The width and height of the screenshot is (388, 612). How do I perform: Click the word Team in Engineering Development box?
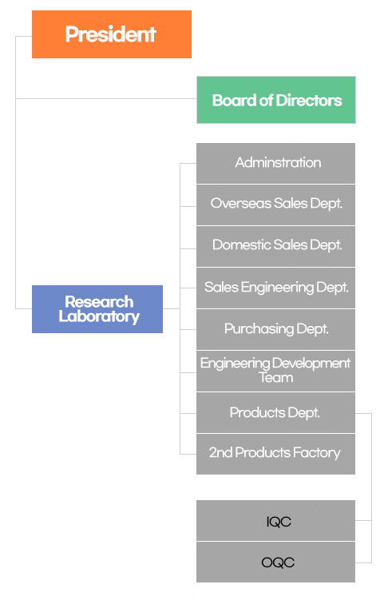click(275, 378)
